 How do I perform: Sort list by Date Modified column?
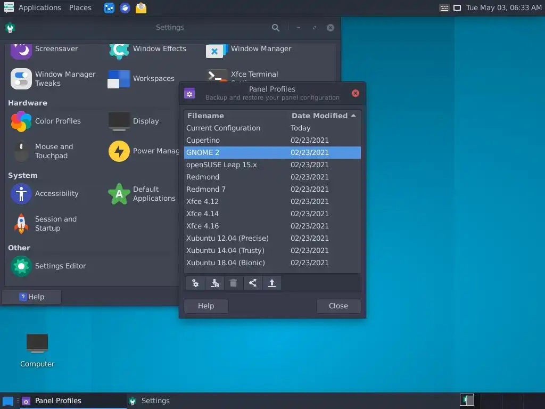pyautogui.click(x=324, y=116)
